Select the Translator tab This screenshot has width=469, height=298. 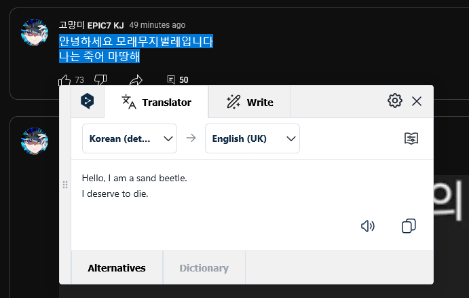[x=156, y=102]
